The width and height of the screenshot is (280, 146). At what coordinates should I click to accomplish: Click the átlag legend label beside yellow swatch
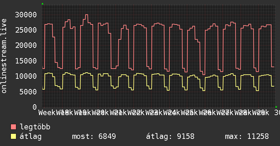[31, 136]
